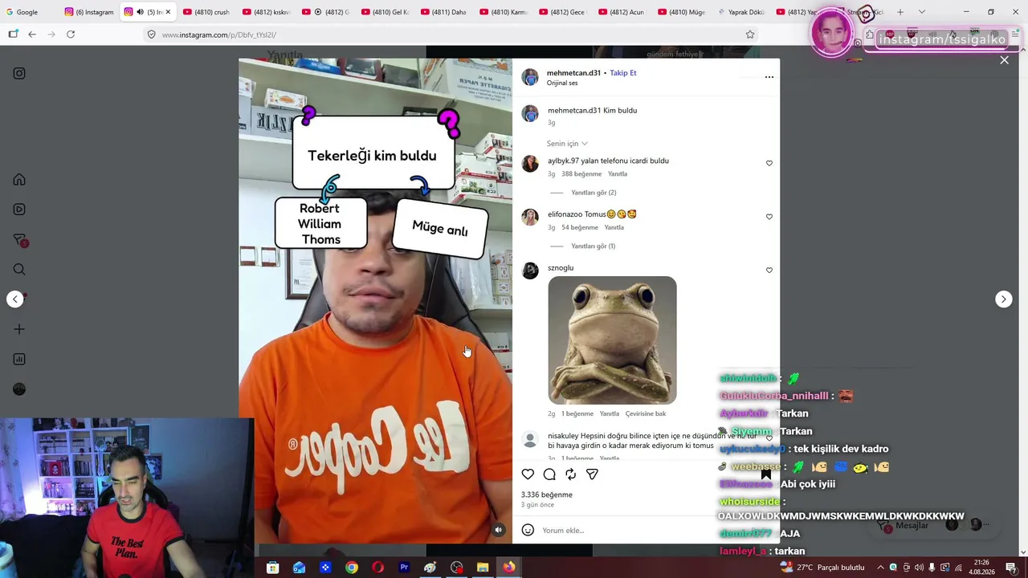Show hidden system tray icons

(880, 568)
